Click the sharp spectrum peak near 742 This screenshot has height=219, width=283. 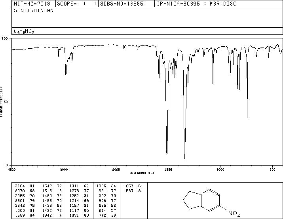[247, 117]
